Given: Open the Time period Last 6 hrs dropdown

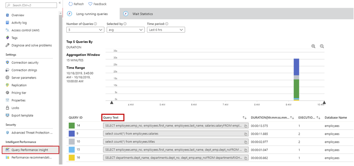Looking at the screenshot, I should (x=166, y=30).
